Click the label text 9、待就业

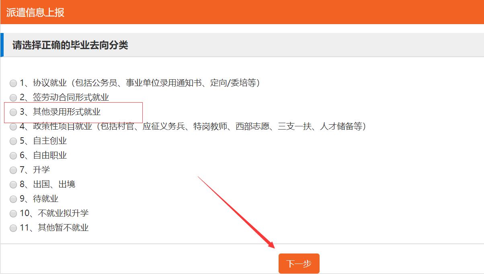[x=39, y=199]
